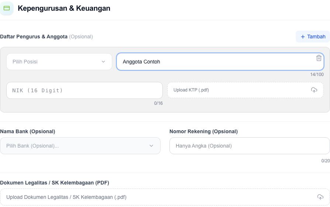Click the Anggota Contoh name field

220,62
